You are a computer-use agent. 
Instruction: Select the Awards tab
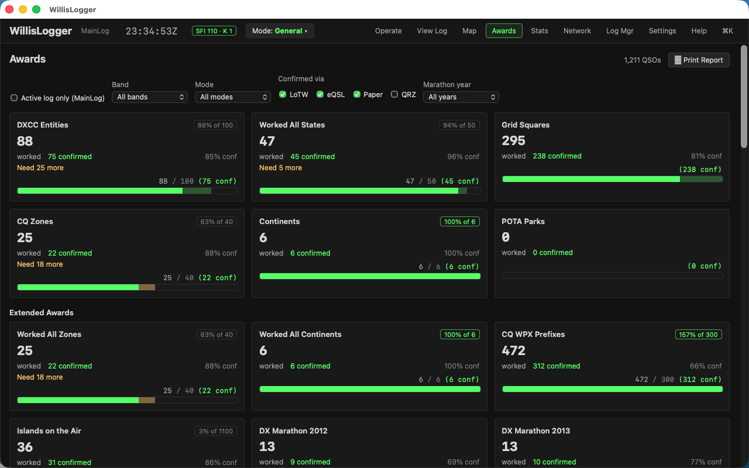504,31
